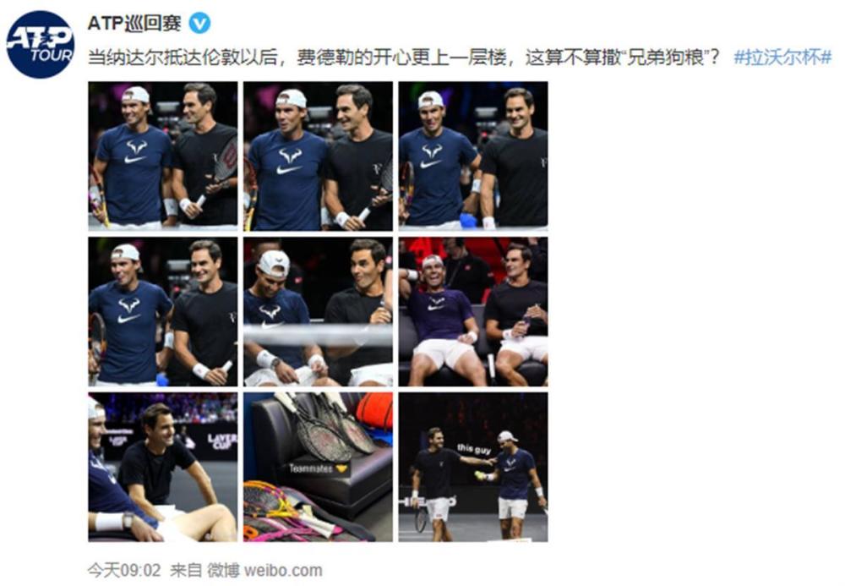Click the "this guy" caption overlay
Viewport: 845px width, 586px height.
click(x=474, y=448)
